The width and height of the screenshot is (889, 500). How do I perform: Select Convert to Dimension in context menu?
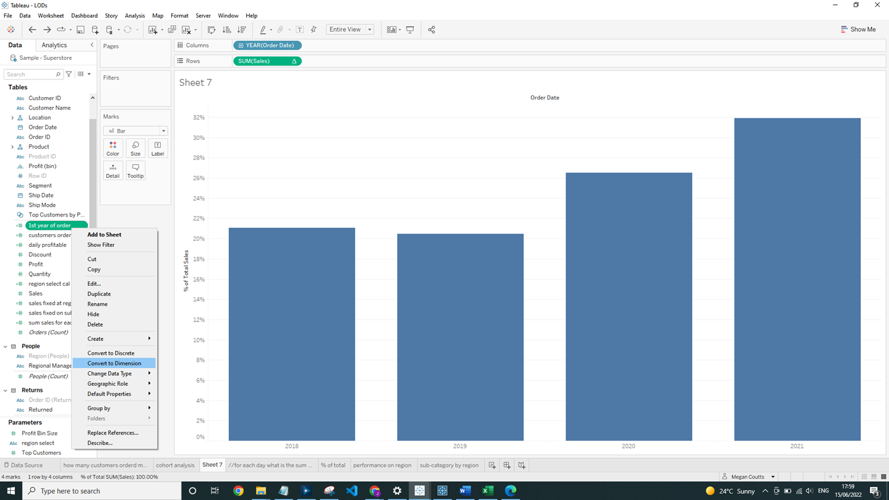click(x=114, y=363)
